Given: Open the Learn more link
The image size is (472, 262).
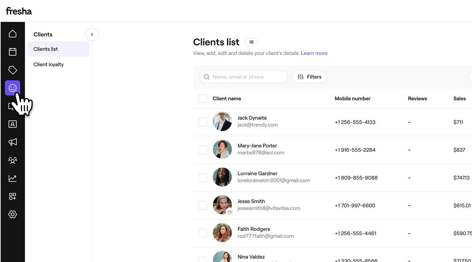Looking at the screenshot, I should point(314,53).
